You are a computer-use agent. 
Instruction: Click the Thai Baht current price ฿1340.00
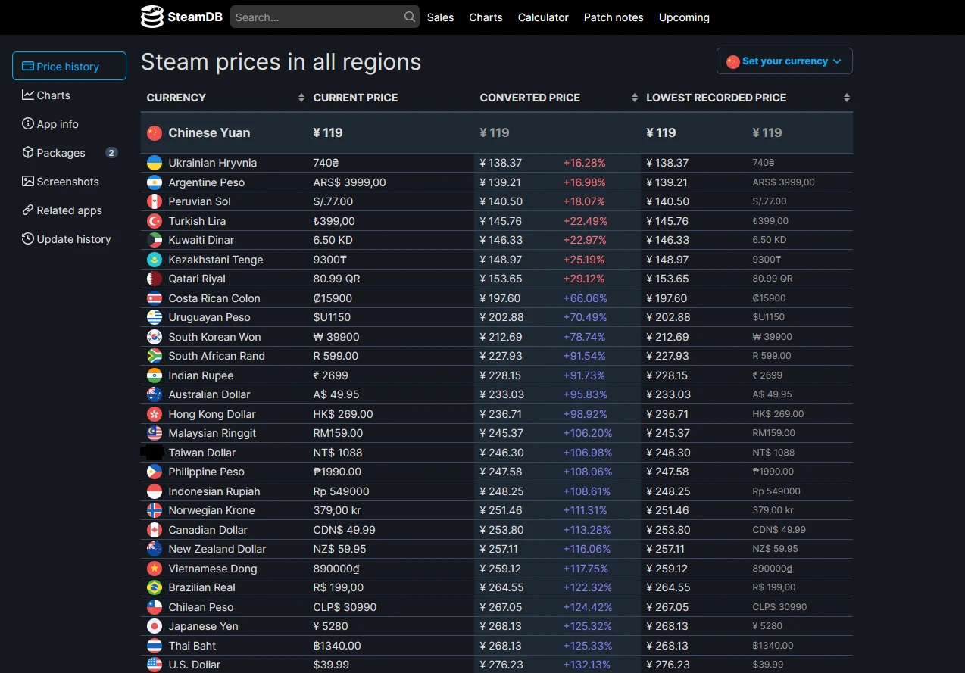(337, 646)
